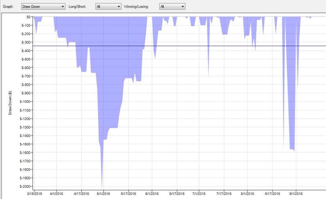Screen dimensions: 326x199
Task: Click the 7/1/2015 date label
Action: 199,194
